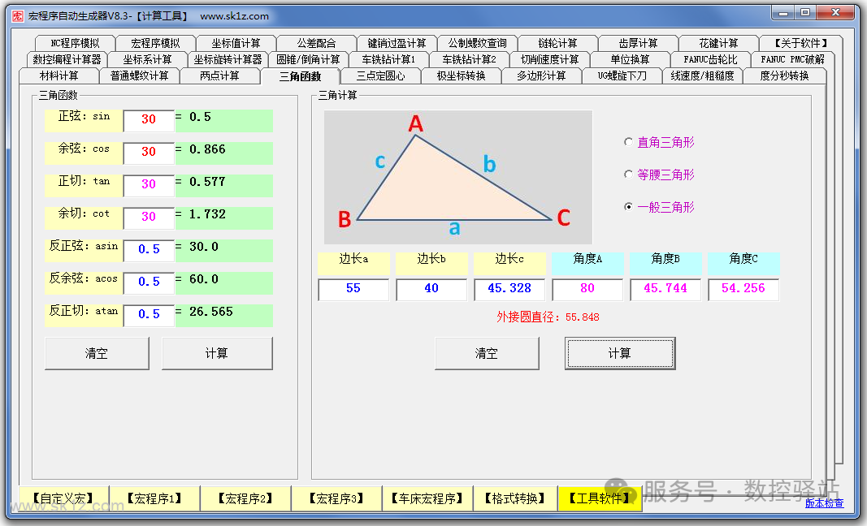Click the cot angle input field

coord(149,217)
